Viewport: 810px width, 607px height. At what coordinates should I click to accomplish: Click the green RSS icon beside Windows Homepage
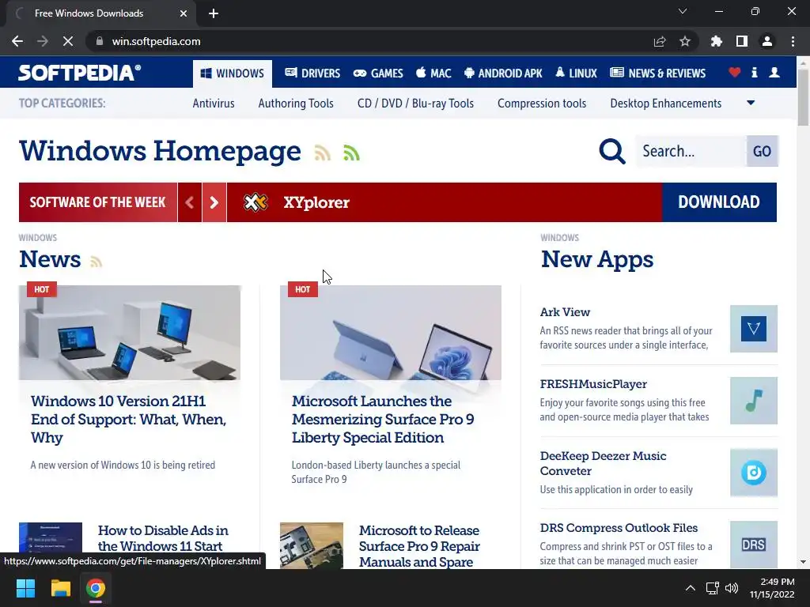351,153
